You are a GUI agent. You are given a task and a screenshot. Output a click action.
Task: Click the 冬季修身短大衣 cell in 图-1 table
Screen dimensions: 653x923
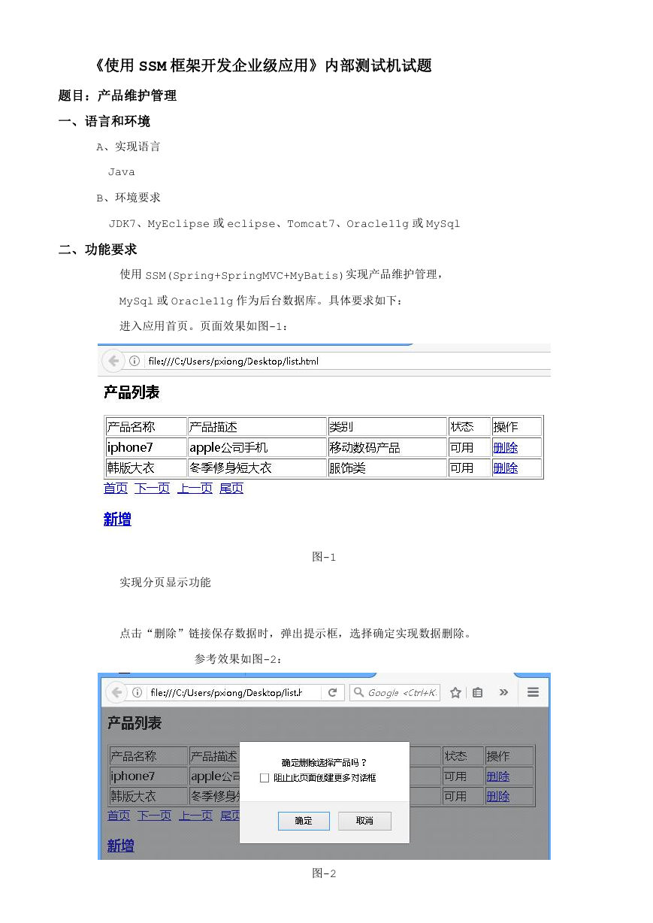(257, 468)
